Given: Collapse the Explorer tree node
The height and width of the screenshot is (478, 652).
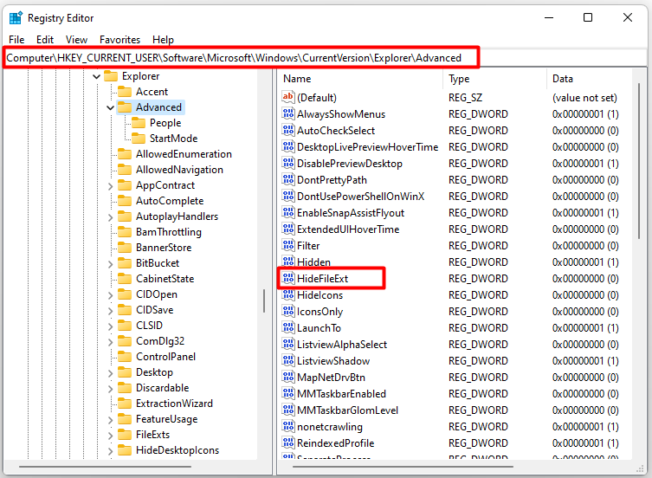Looking at the screenshot, I should pyautogui.click(x=96, y=76).
